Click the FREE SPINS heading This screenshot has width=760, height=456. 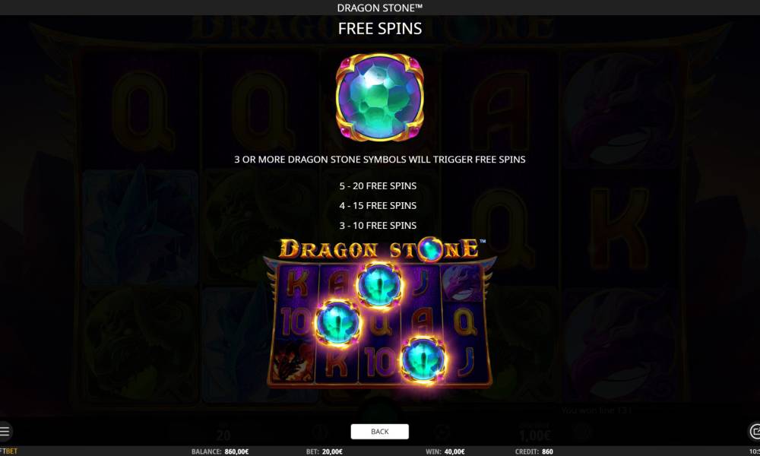click(379, 29)
